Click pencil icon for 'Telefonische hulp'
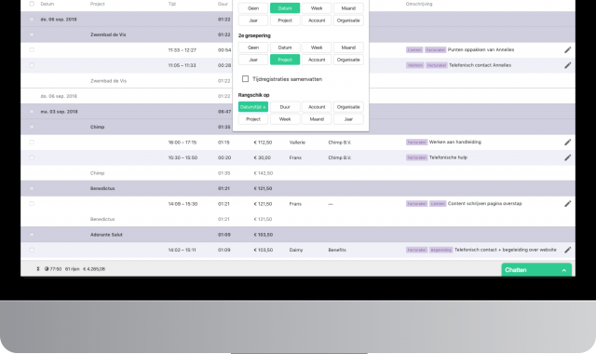 click(567, 157)
